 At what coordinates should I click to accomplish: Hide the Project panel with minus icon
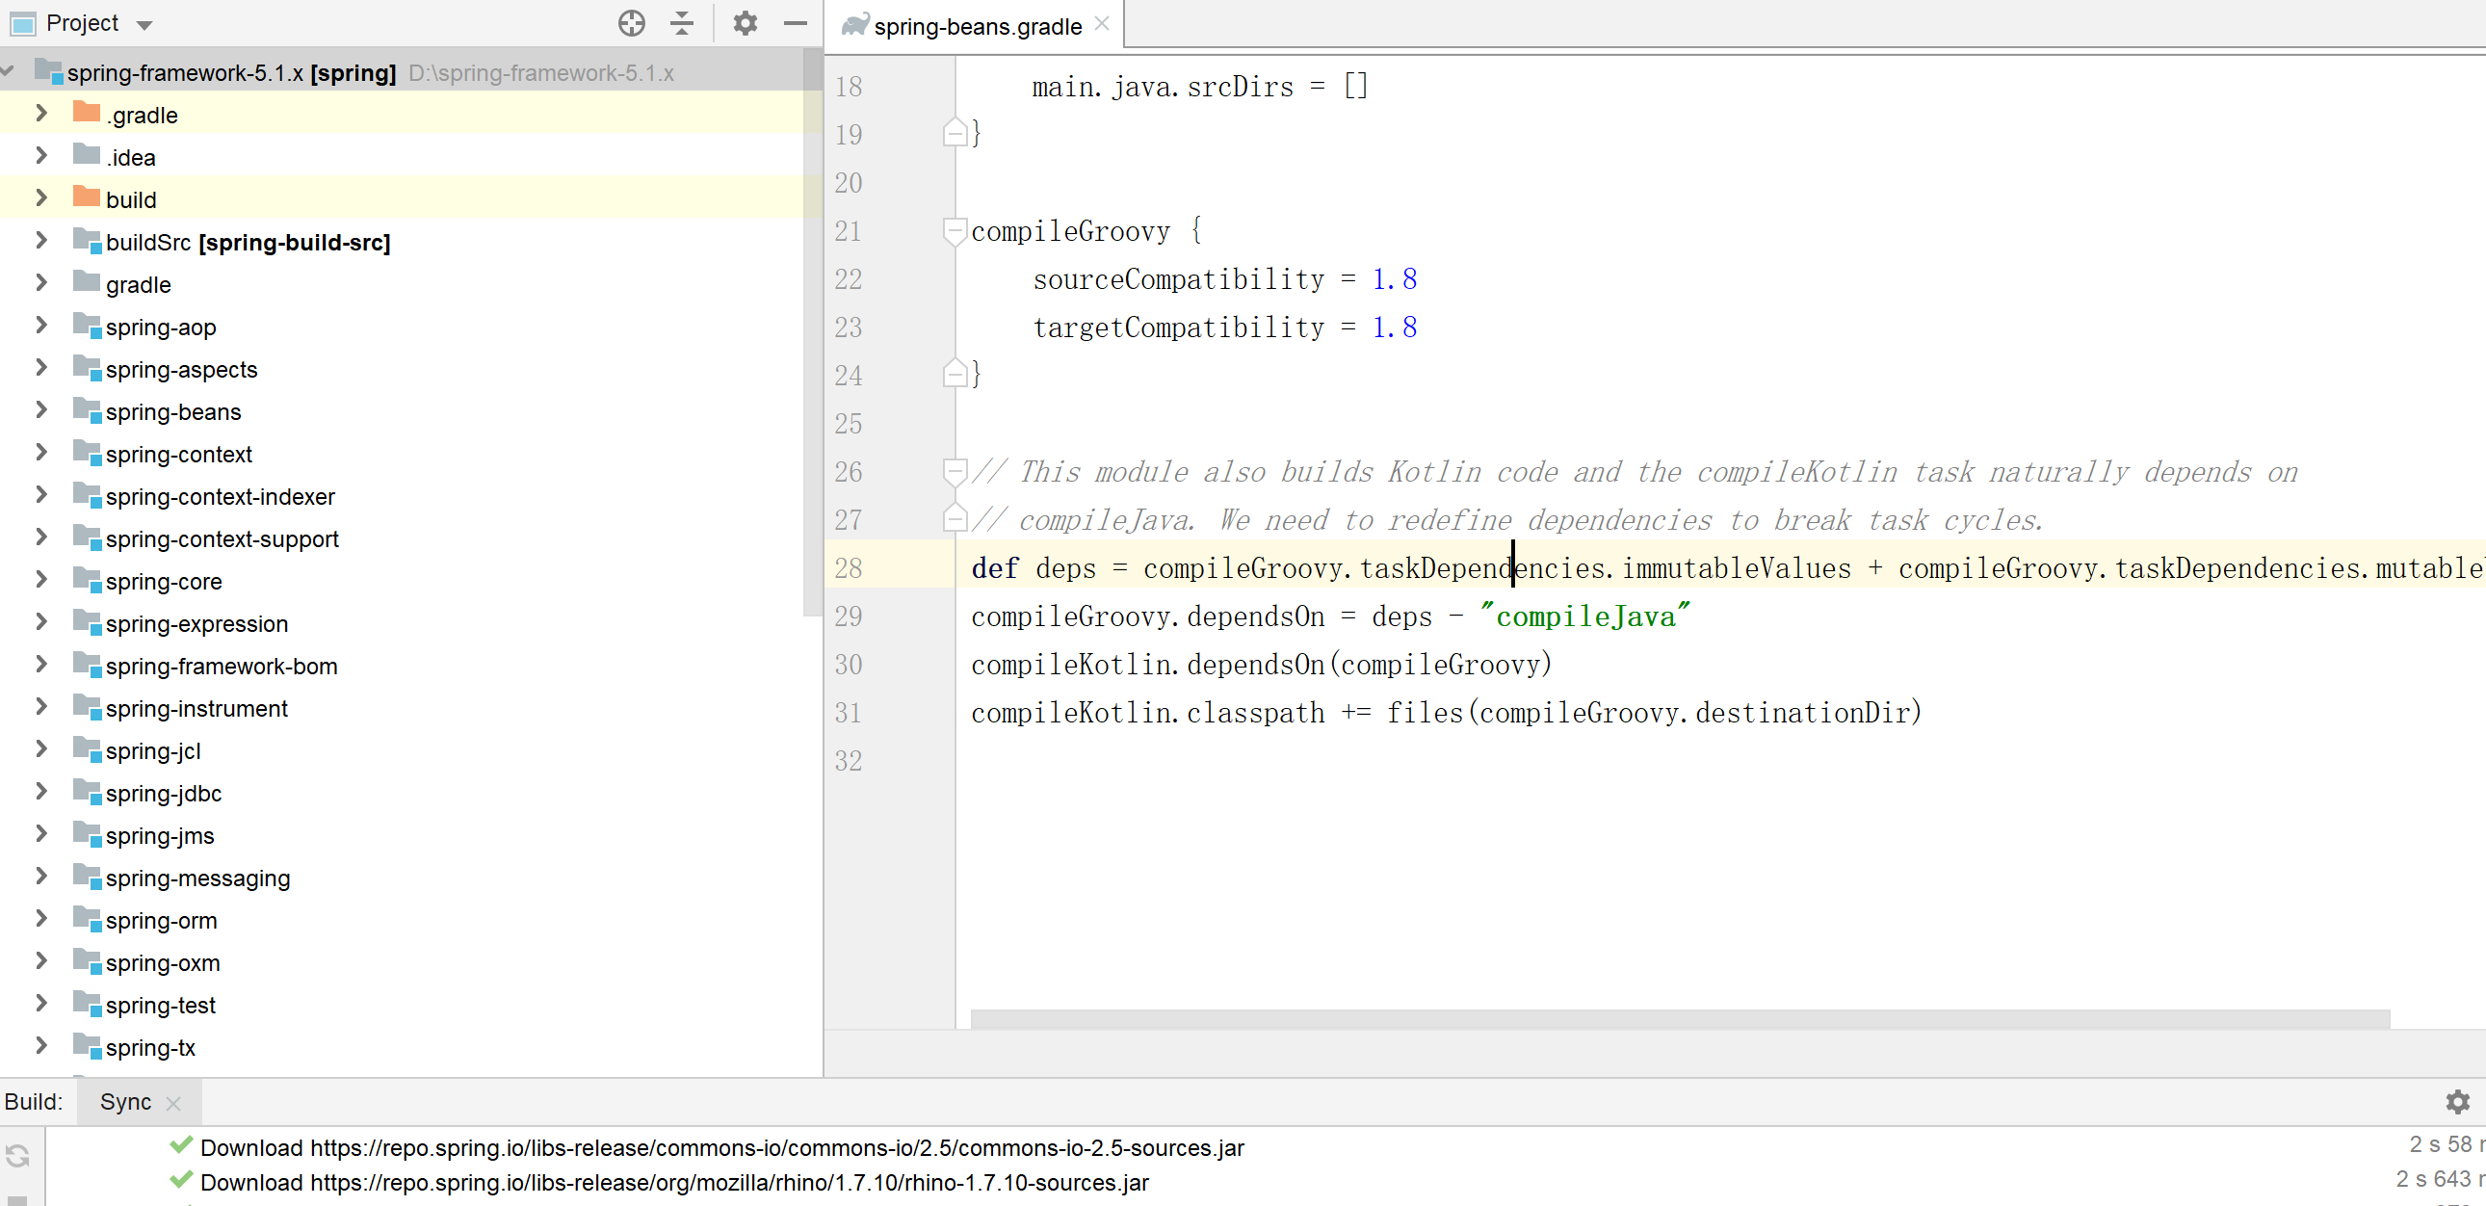pos(796,23)
